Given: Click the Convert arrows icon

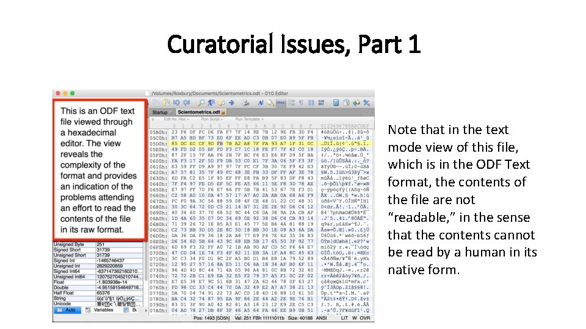Looking at the screenshot, I should point(356,102).
